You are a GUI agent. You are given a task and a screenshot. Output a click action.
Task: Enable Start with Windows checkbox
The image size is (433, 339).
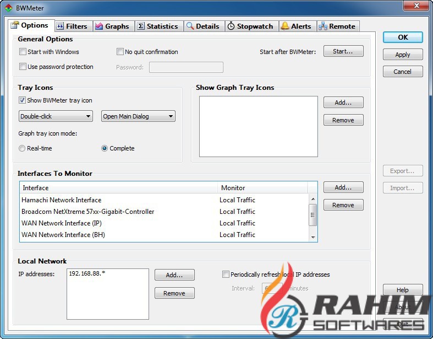23,52
